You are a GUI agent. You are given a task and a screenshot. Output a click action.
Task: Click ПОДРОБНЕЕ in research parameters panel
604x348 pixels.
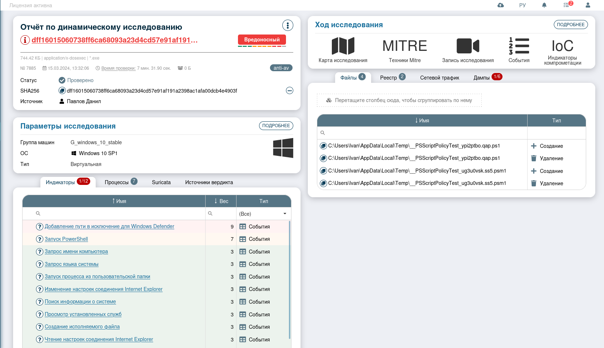pyautogui.click(x=276, y=126)
